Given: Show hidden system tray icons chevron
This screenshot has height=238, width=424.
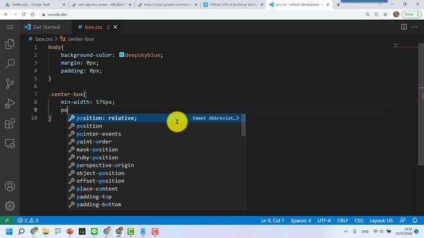Looking at the screenshot, I should [x=346, y=231].
